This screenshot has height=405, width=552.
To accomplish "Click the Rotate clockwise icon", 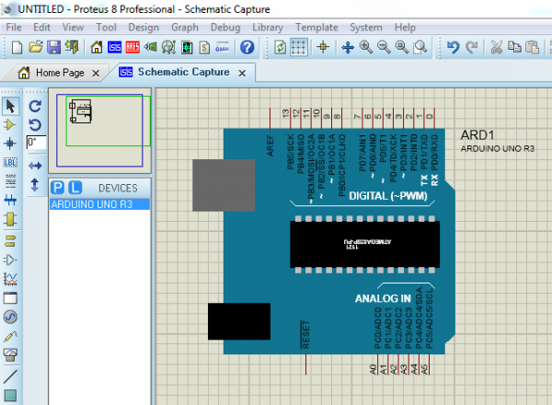I will pyautogui.click(x=35, y=105).
